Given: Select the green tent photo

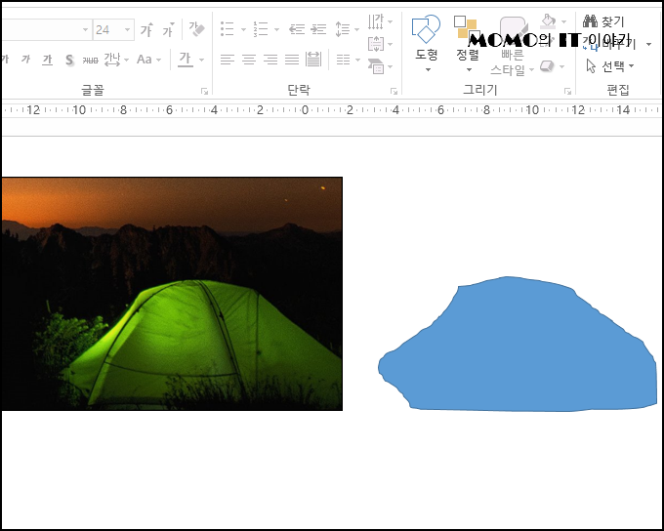Looking at the screenshot, I should point(172,294).
